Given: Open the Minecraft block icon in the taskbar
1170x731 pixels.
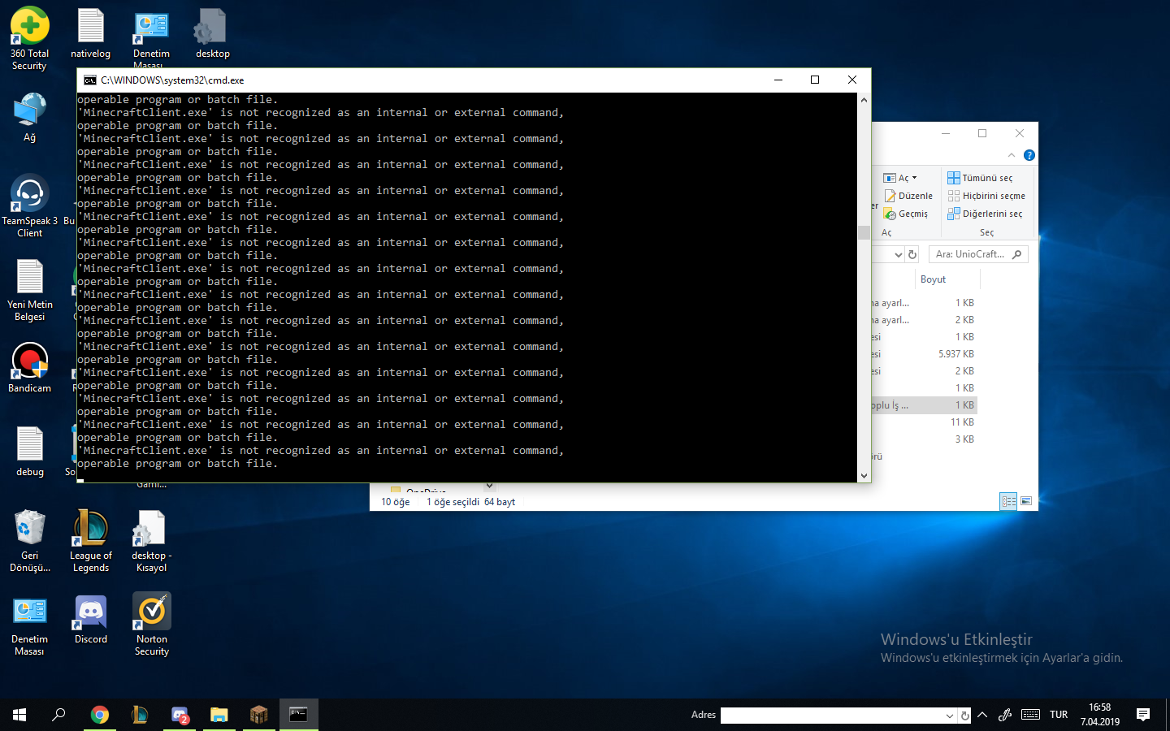Looking at the screenshot, I should tap(259, 715).
